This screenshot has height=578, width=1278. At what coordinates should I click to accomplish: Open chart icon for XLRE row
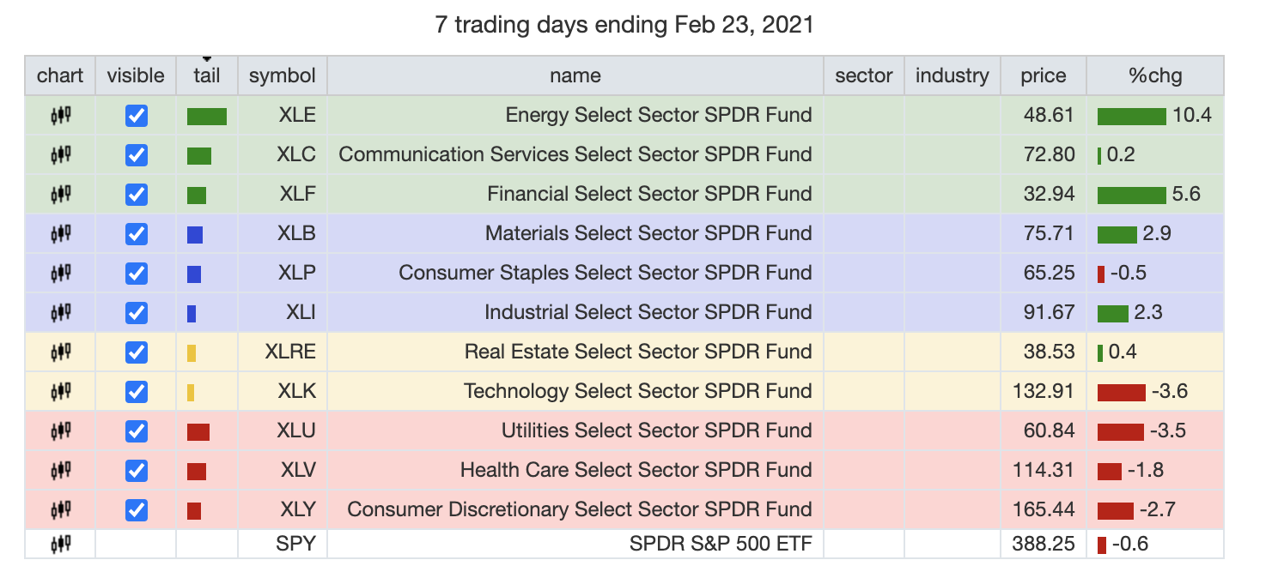[60, 352]
